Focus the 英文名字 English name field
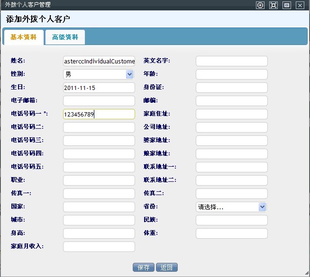 (231, 61)
